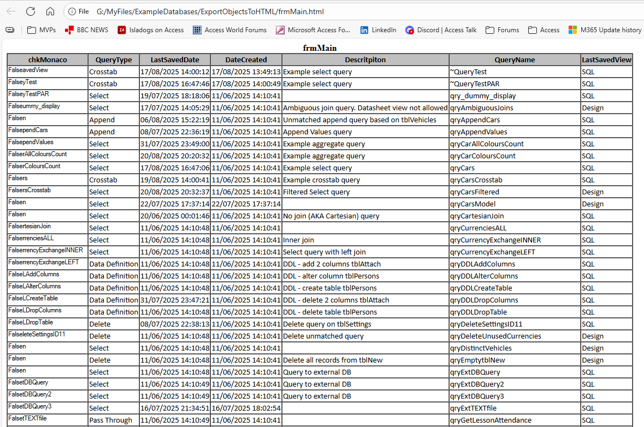This screenshot has height=427, width=644.
Task: Click DDL - add 2 columns tblAttach
Action: coord(365,264)
